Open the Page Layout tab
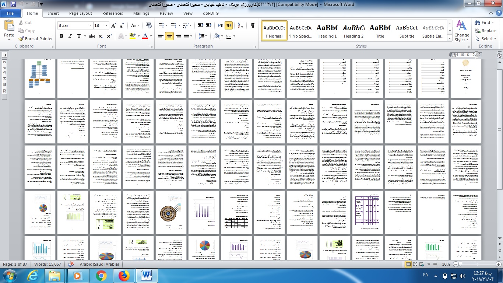Screen dimensions: 503x283 [x=81, y=13]
